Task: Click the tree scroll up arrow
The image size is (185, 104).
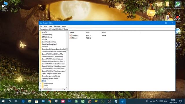Action: click(67, 32)
